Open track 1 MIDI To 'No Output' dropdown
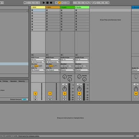Screen dimensions: 139x139 (x=38, y=70)
